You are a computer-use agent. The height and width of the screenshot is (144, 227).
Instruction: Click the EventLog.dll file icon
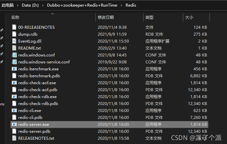pyautogui.click(x=14, y=41)
